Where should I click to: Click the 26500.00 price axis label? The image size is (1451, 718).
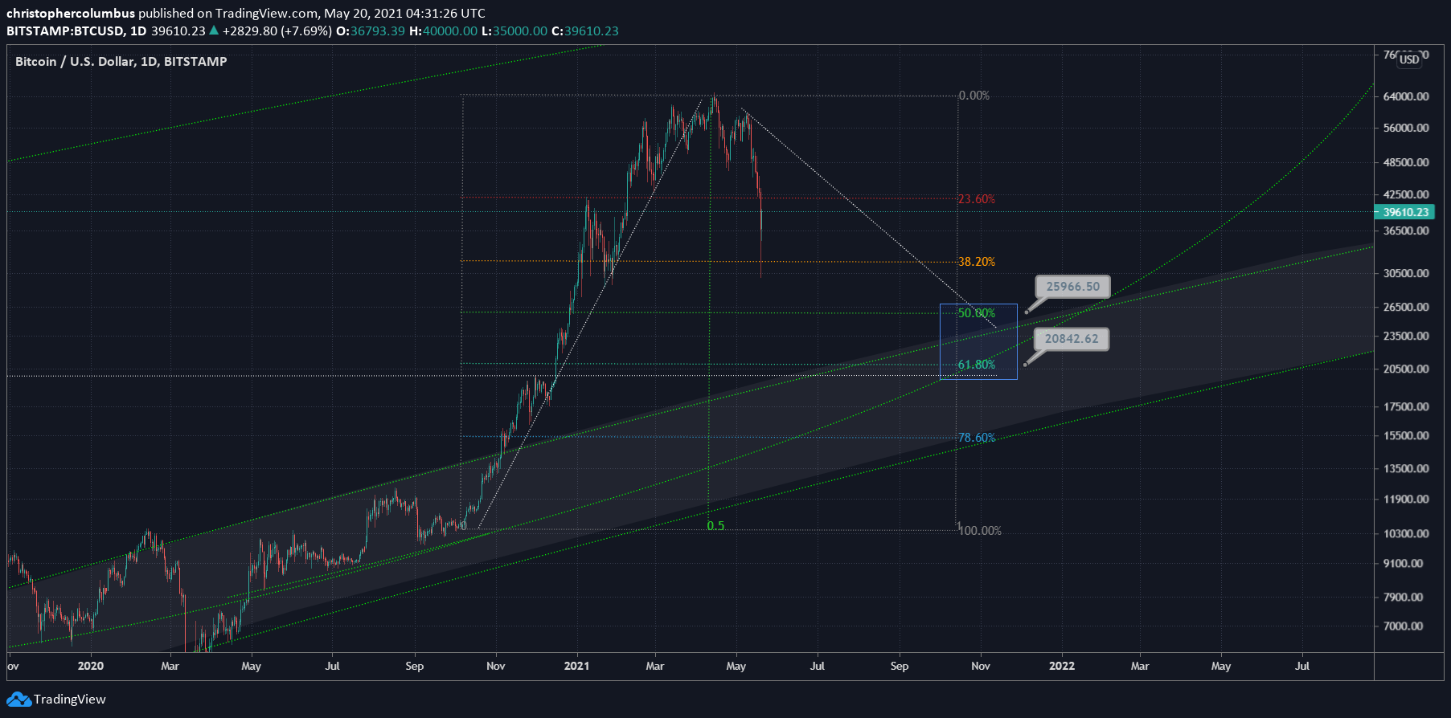pos(1405,307)
